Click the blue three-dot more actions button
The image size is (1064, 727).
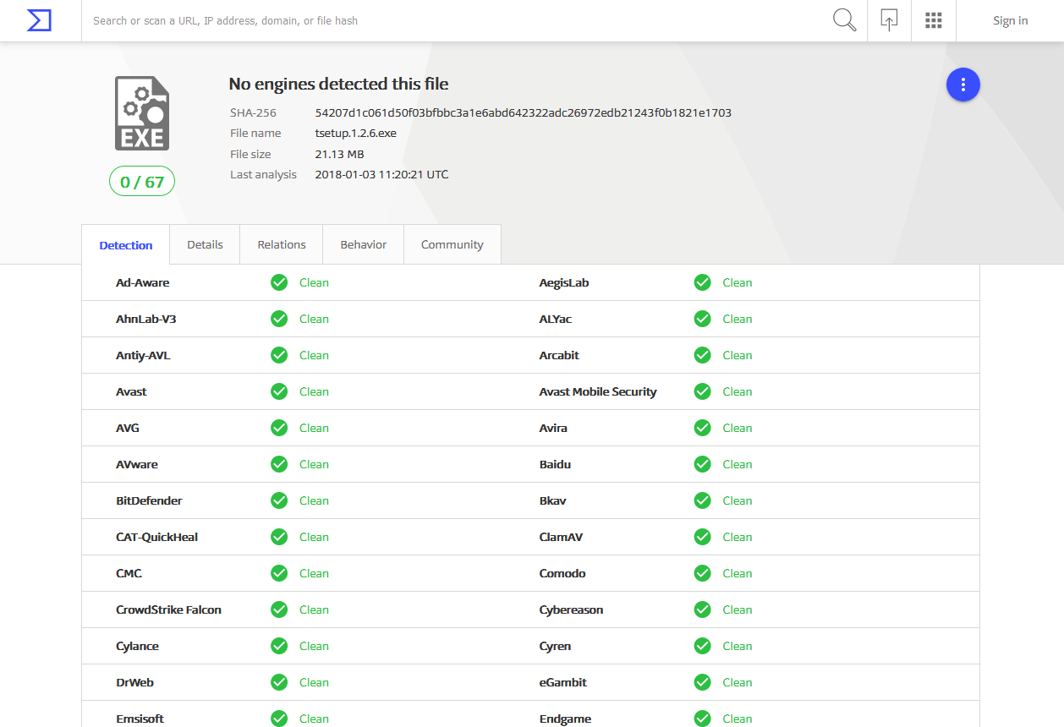[963, 85]
